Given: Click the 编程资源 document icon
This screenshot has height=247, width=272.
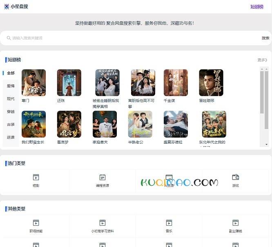Looking at the screenshot, I should (103, 177).
